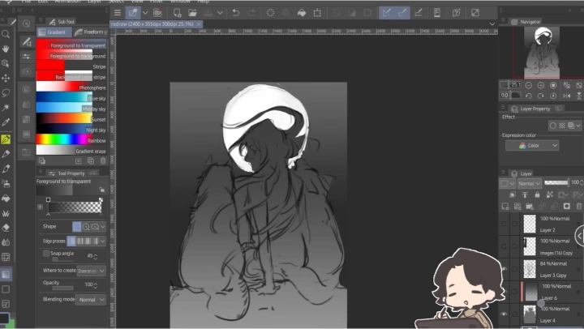
Task: Toggle the lock icon beside gradient preview
Action: click(x=101, y=190)
